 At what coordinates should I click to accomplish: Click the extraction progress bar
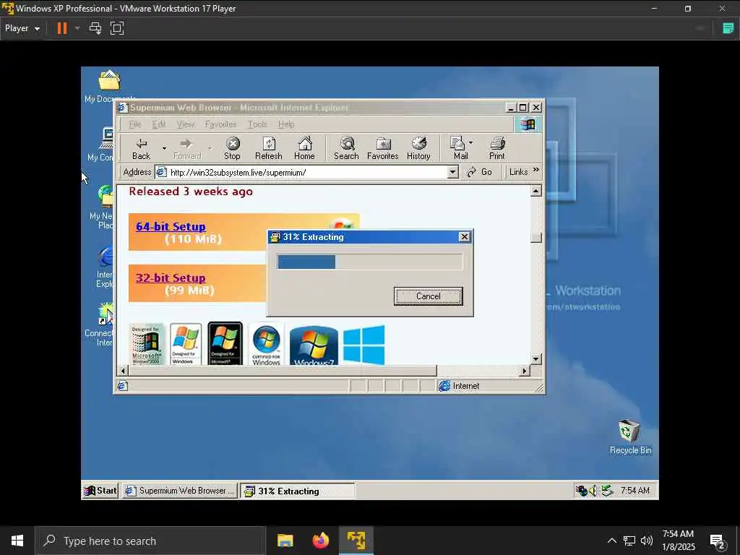pos(369,262)
